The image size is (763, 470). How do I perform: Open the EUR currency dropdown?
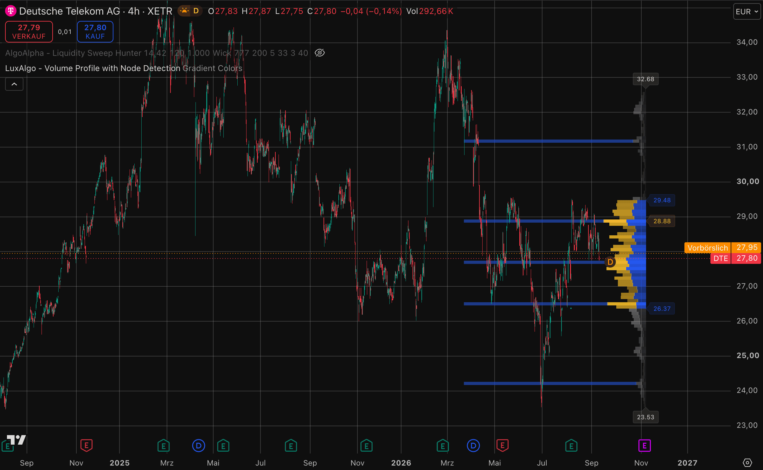[747, 12]
